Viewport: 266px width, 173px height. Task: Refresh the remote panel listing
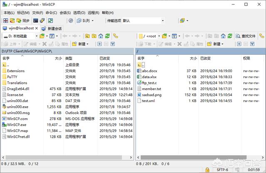coord(230,36)
